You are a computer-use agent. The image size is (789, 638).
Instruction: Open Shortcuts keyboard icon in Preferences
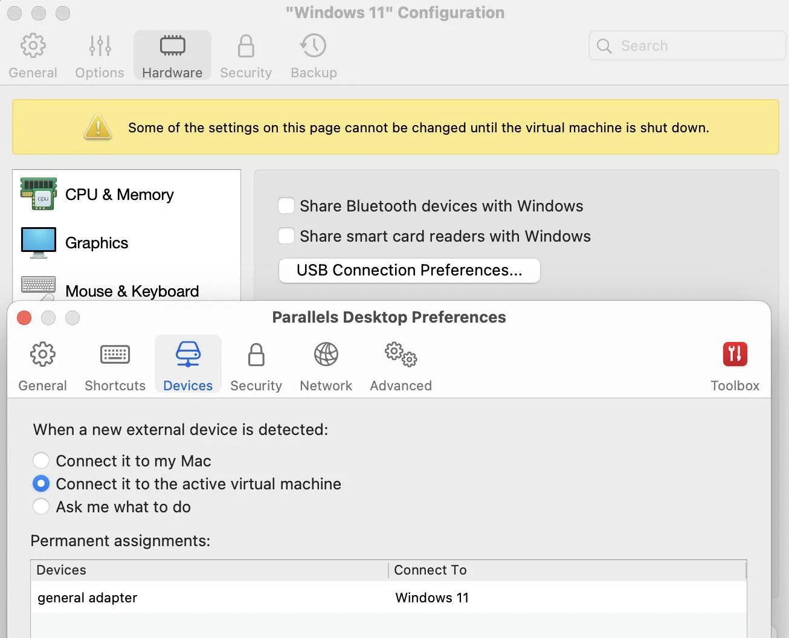point(115,355)
